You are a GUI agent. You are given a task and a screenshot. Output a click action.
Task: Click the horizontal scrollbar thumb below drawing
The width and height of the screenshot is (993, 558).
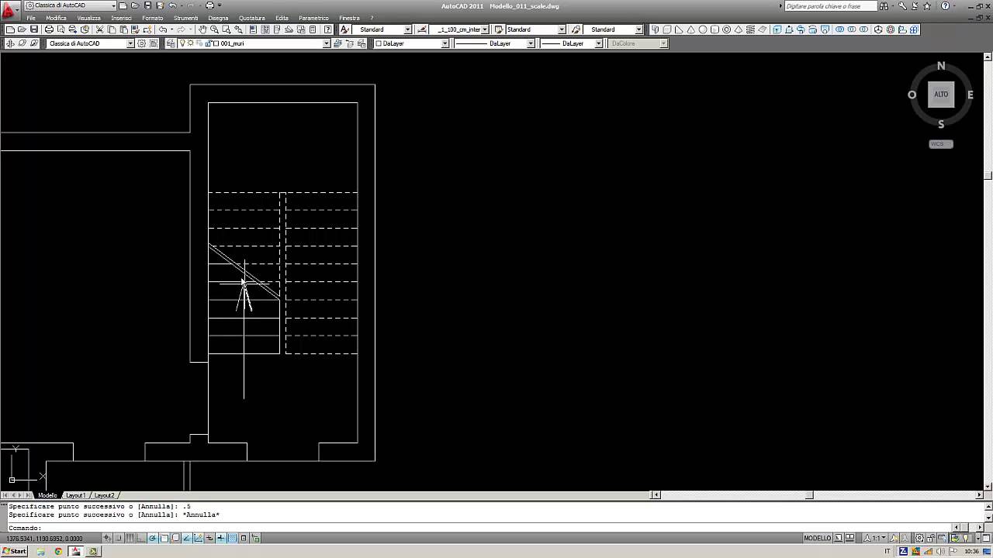click(810, 495)
